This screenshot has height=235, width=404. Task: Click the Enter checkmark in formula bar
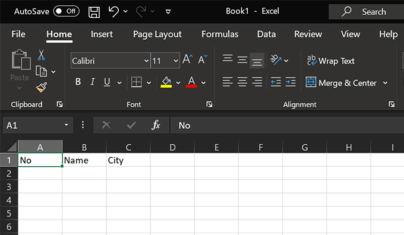(x=131, y=125)
